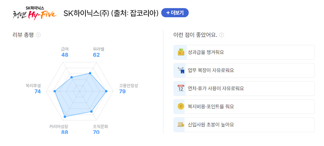Select the 성과급을 챙겨줘요 item
324x146 pixels.
pyautogui.click(x=244, y=52)
